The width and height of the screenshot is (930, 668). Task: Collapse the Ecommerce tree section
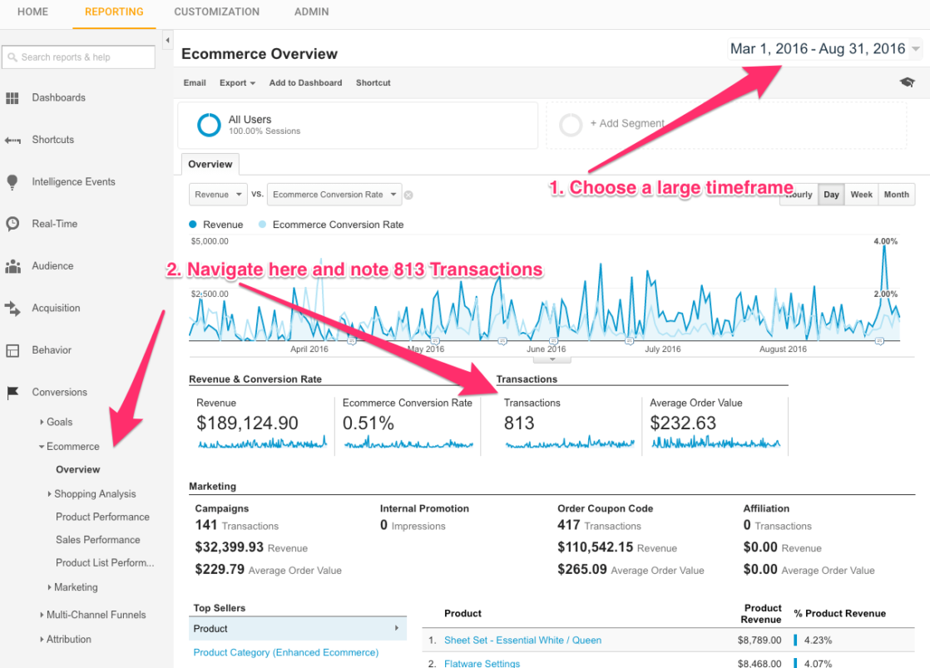pos(42,447)
